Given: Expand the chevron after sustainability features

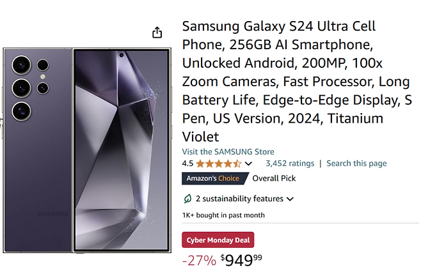Looking at the screenshot, I should pos(290,199).
